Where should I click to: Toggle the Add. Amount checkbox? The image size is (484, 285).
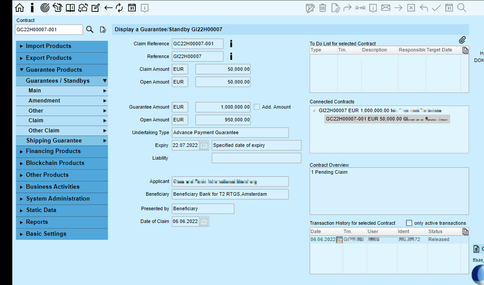coord(257,107)
